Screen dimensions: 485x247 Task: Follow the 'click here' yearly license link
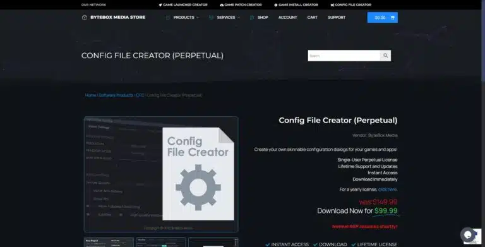(x=387, y=190)
